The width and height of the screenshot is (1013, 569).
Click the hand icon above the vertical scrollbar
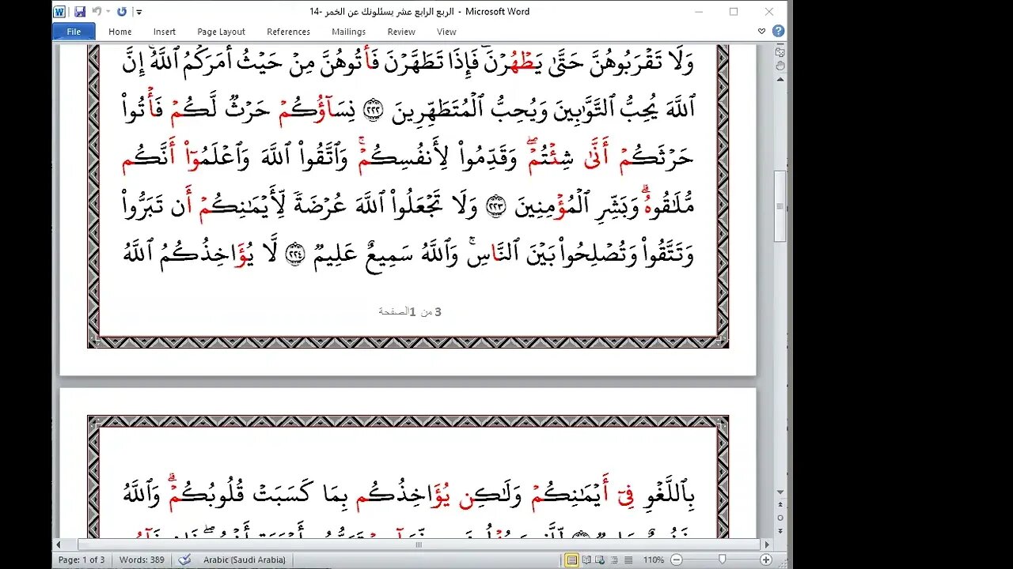click(x=780, y=66)
